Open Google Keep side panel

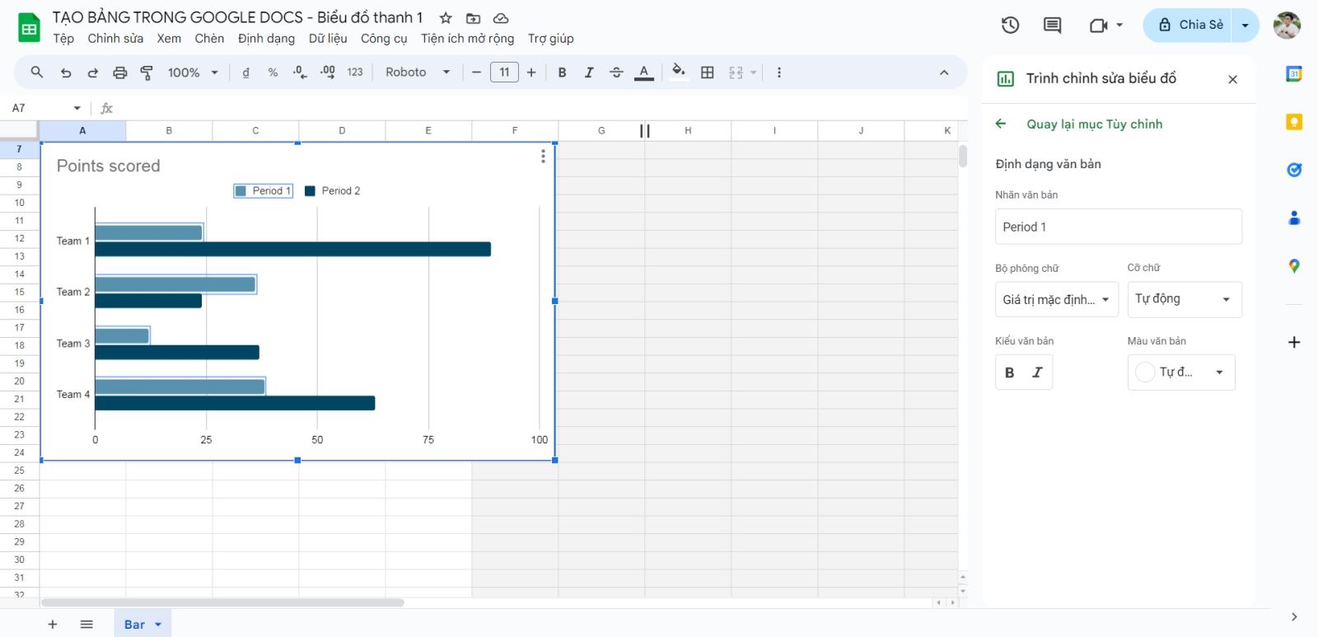[1294, 122]
